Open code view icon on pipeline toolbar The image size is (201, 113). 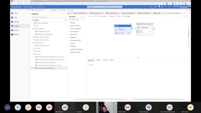[183, 16]
